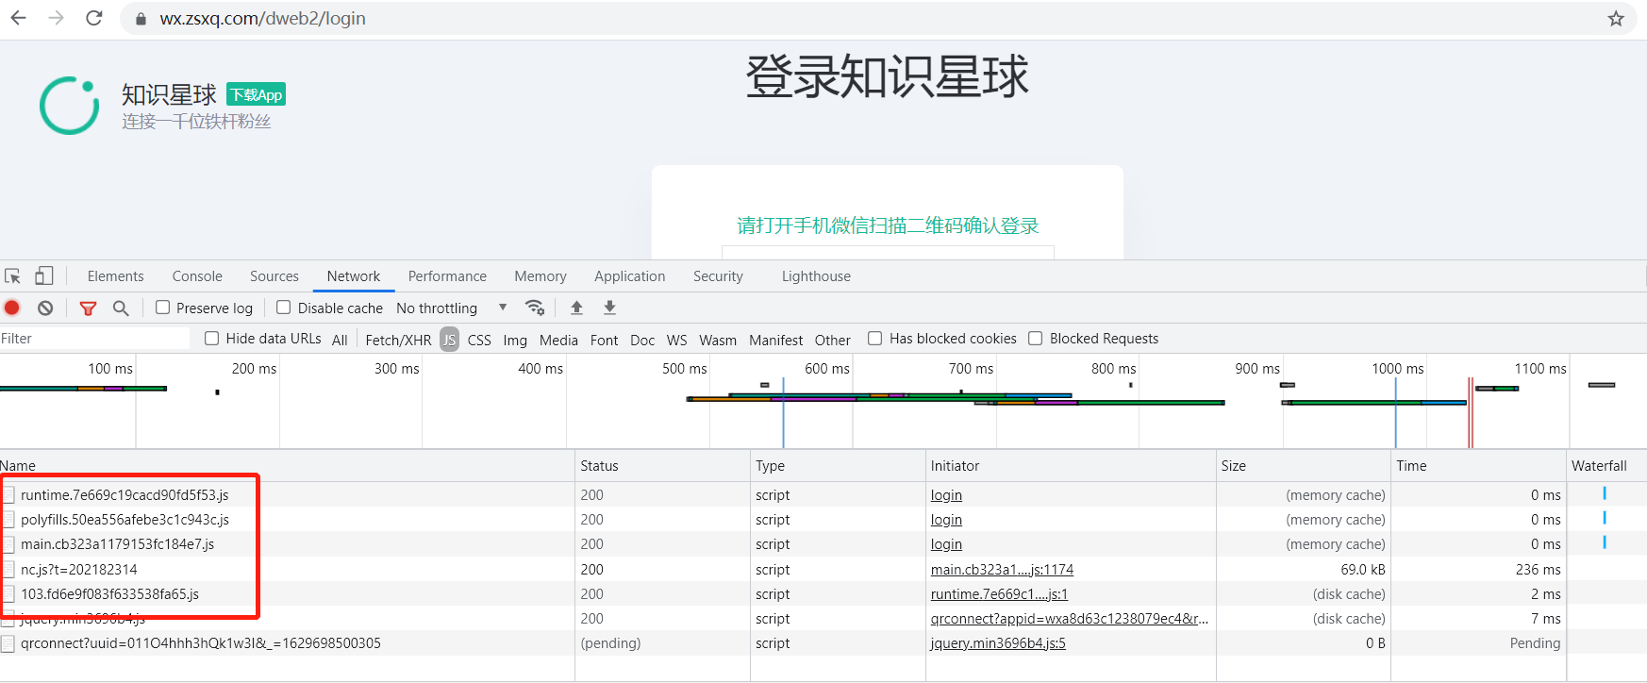The image size is (1647, 683).
Task: Filter requests by Wasm
Action: coord(718,341)
